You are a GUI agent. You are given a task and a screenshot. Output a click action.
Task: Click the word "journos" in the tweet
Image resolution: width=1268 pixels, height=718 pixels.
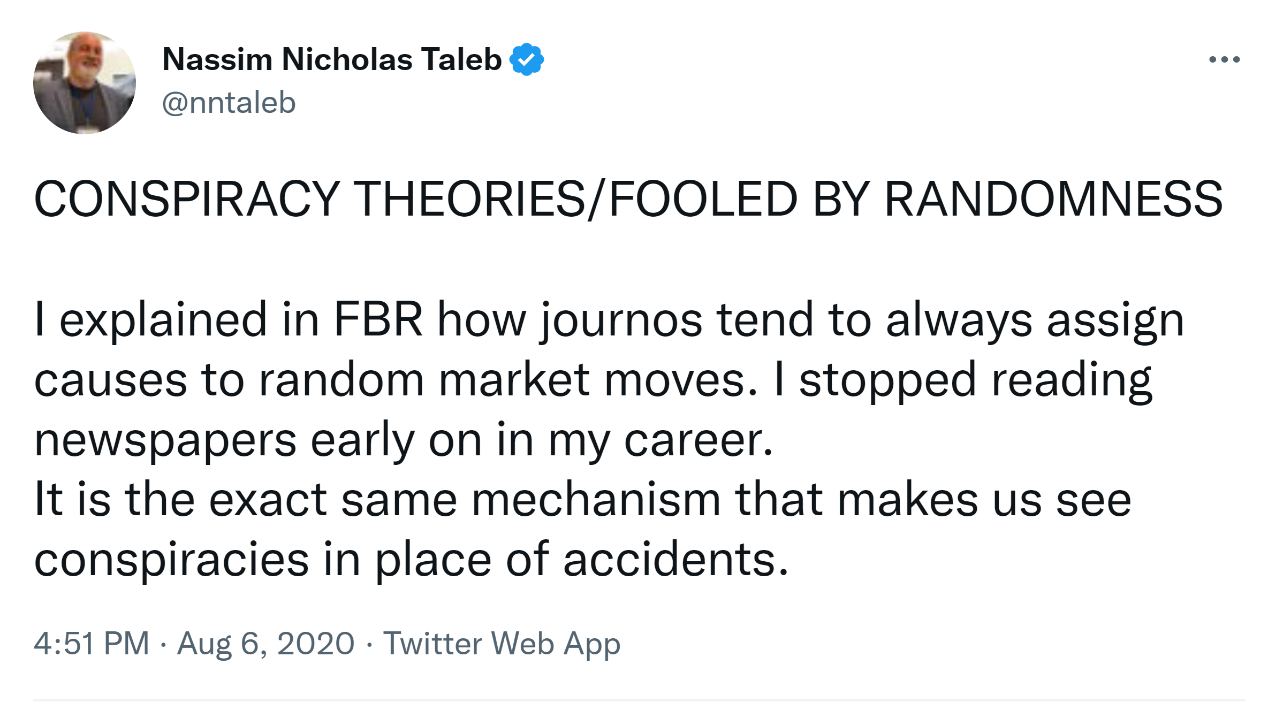point(621,320)
